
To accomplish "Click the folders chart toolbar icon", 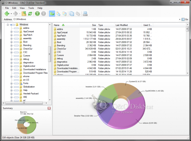I will [58, 14].
